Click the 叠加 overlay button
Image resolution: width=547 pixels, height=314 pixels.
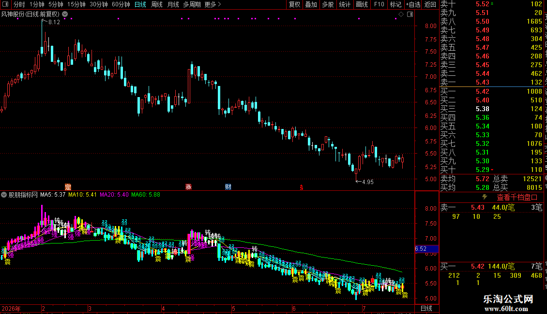pyautogui.click(x=311, y=4)
